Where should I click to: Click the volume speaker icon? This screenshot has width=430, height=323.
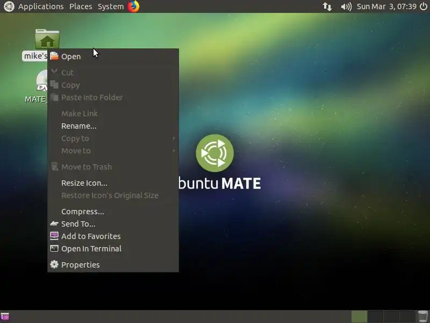click(346, 6)
